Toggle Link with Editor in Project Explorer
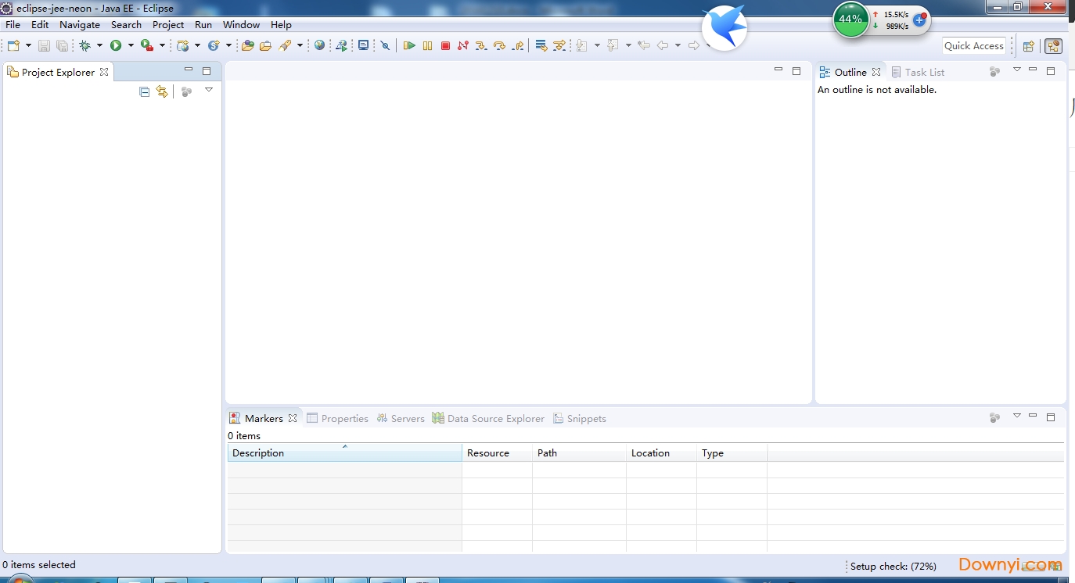 162,91
